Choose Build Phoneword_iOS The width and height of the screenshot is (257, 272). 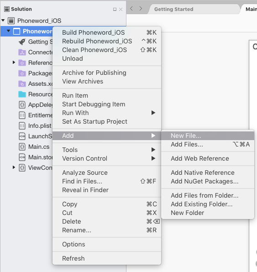point(107,32)
